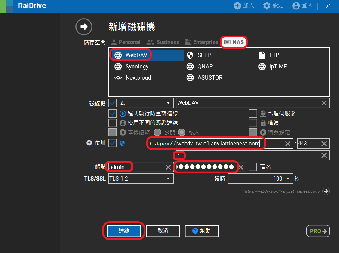This screenshot has width=339, height=253.
Task: Enable 代理伺服器 checkbox
Action: [253, 114]
